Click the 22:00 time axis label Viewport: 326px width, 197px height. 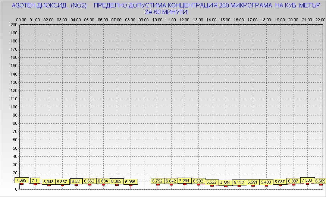pyautogui.click(x=320, y=19)
